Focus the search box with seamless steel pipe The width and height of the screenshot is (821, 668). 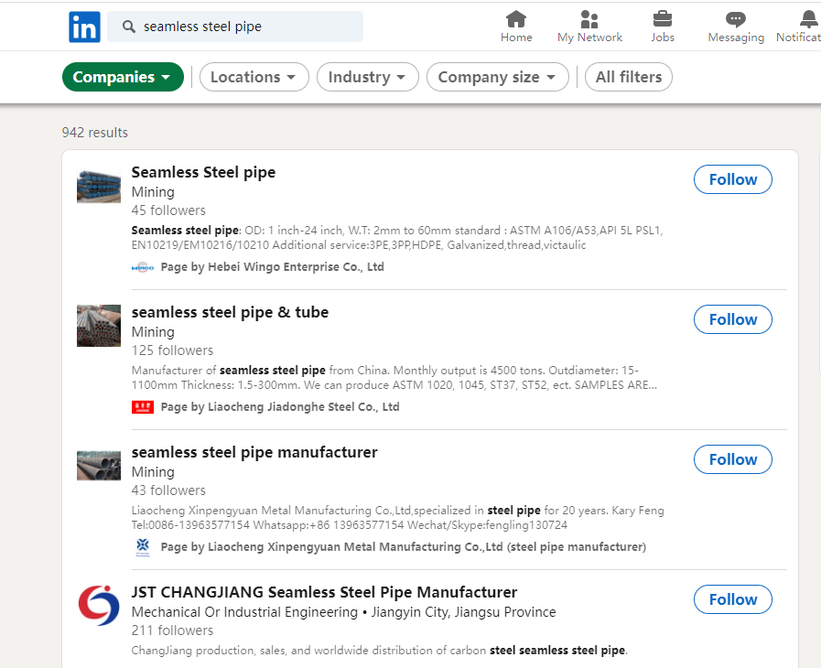(235, 27)
